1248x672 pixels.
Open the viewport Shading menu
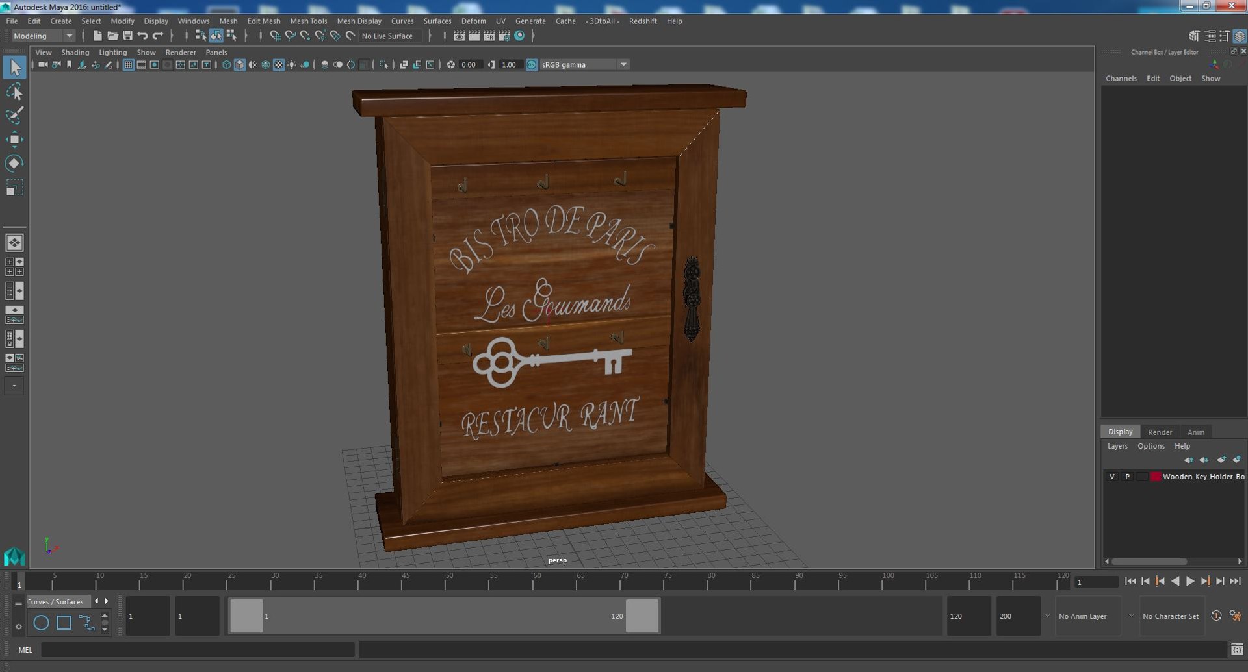coord(75,52)
